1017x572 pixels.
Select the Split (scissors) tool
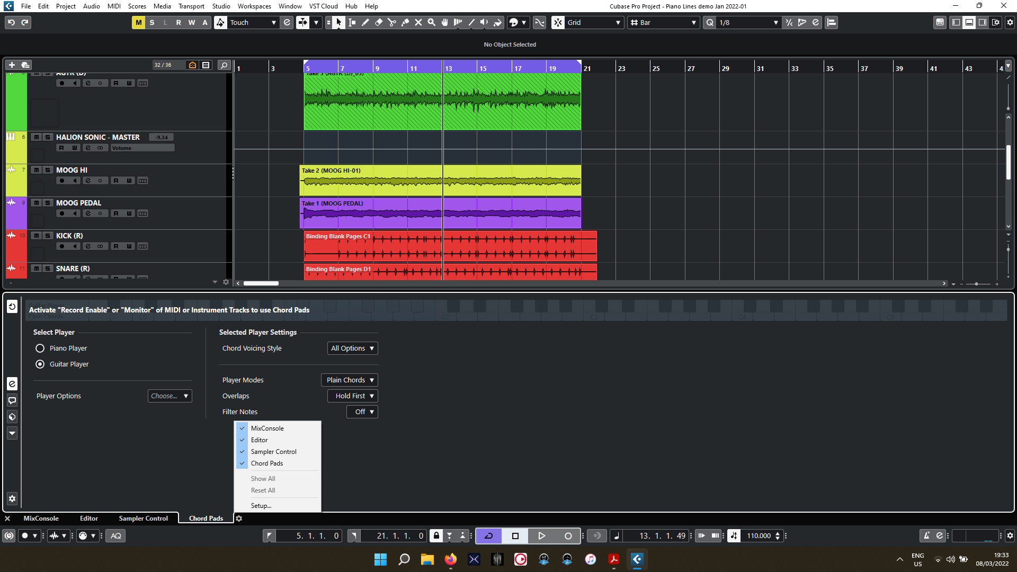[391, 22]
